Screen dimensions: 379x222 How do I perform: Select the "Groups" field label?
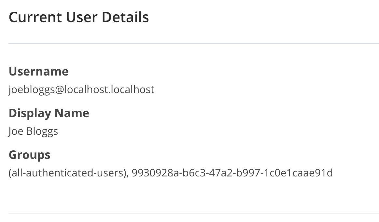29,155
